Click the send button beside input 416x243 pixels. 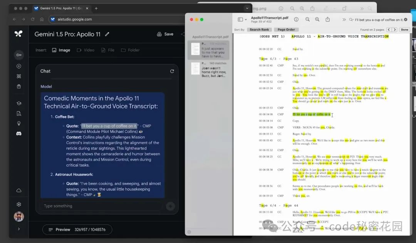pyautogui.click(x=170, y=206)
